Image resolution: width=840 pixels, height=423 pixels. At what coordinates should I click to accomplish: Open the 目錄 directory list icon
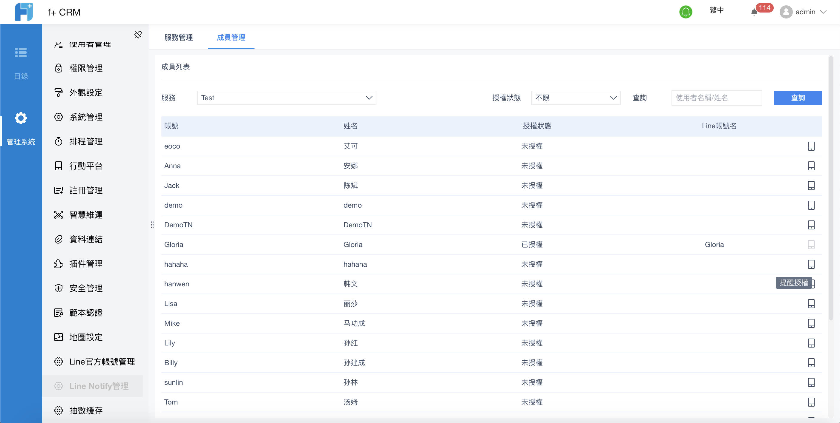pos(21,53)
